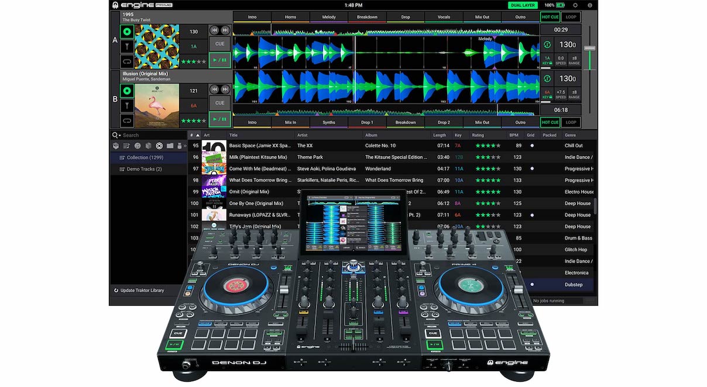Toggle DUAL LAYER mode
The width and height of the screenshot is (707, 387).
tap(523, 5)
